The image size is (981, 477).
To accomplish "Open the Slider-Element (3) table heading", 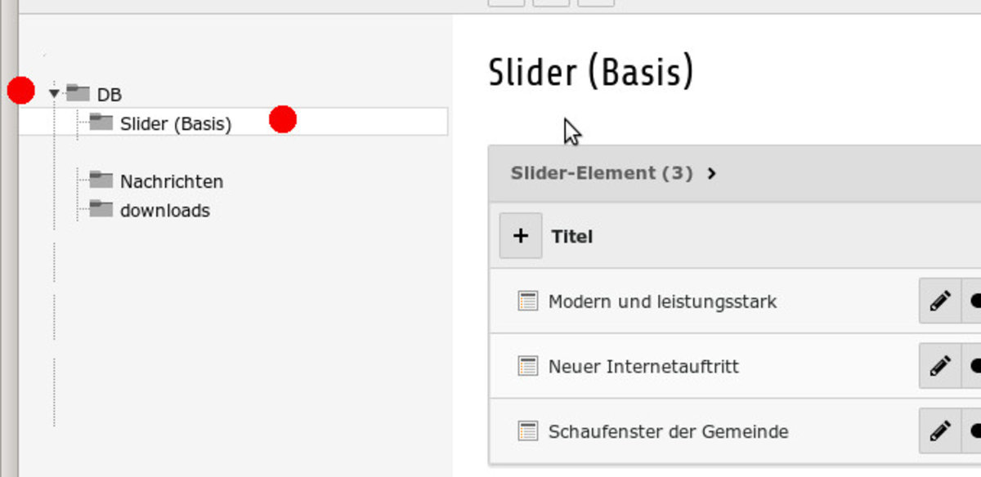I will click(602, 173).
